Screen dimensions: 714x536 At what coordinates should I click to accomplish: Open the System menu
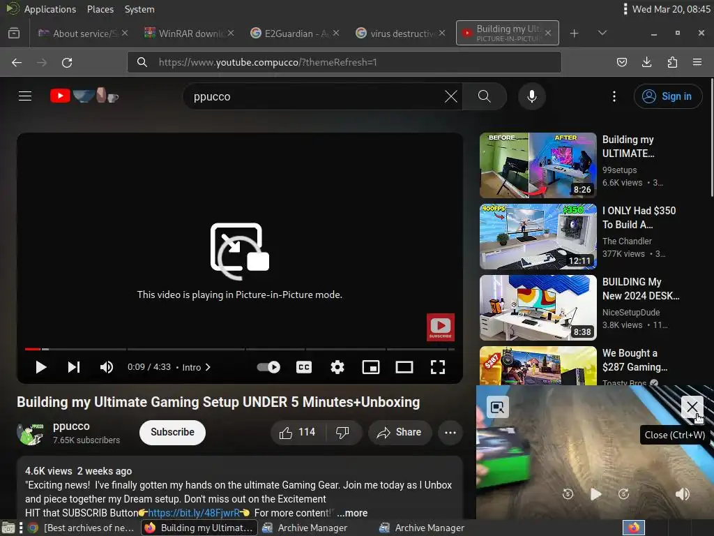coord(139,9)
